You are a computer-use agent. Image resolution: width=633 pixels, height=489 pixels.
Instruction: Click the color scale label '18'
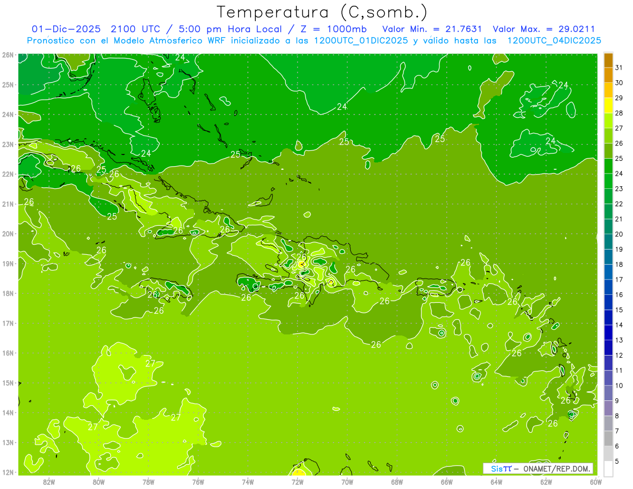619,264
